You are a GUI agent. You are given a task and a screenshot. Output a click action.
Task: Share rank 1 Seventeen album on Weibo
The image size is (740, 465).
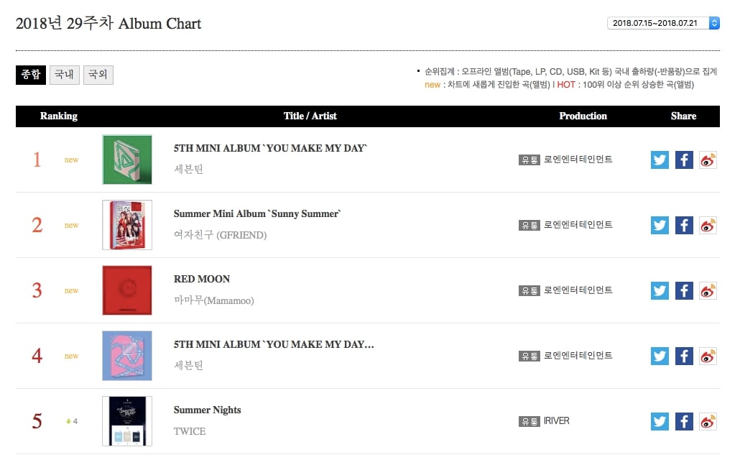click(708, 160)
